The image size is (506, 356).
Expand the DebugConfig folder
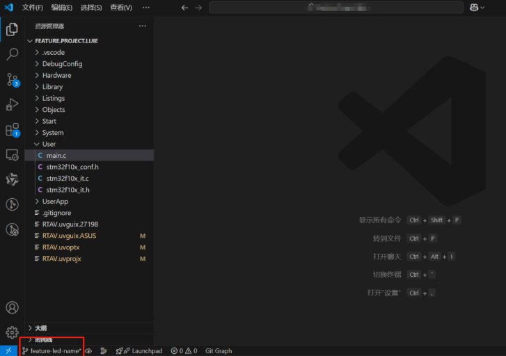click(x=89, y=64)
